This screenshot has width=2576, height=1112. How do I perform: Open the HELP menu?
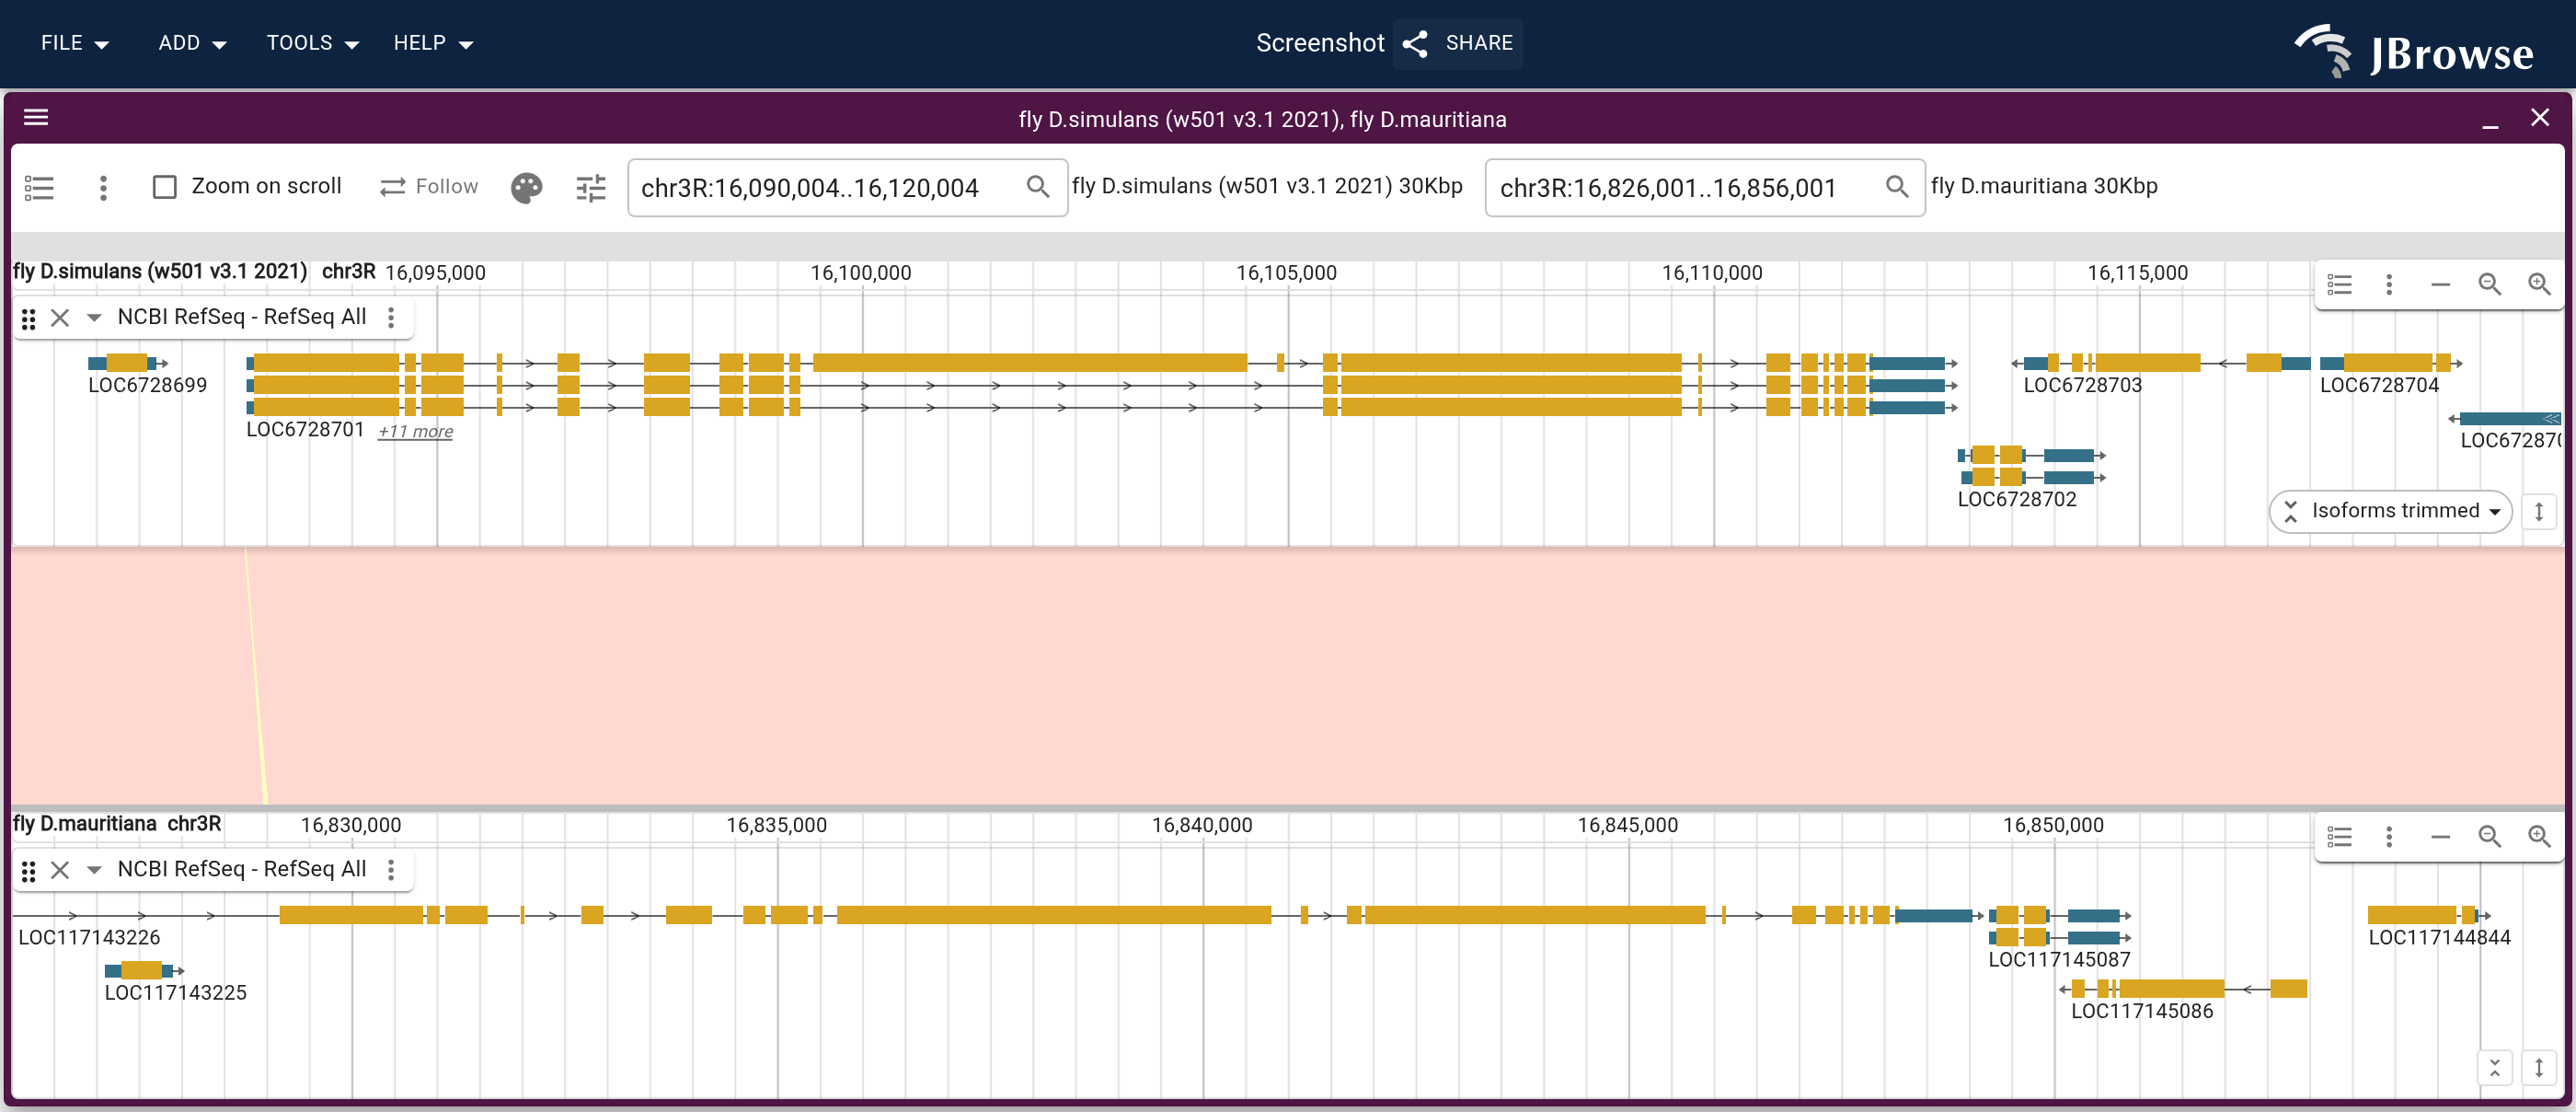click(432, 43)
